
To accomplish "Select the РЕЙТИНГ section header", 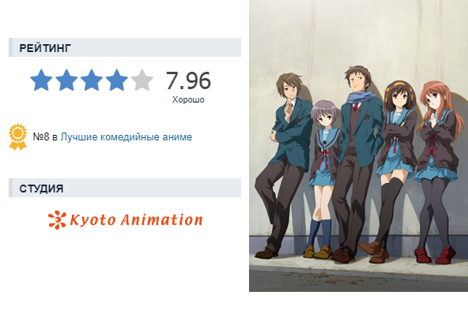I will tap(125, 47).
